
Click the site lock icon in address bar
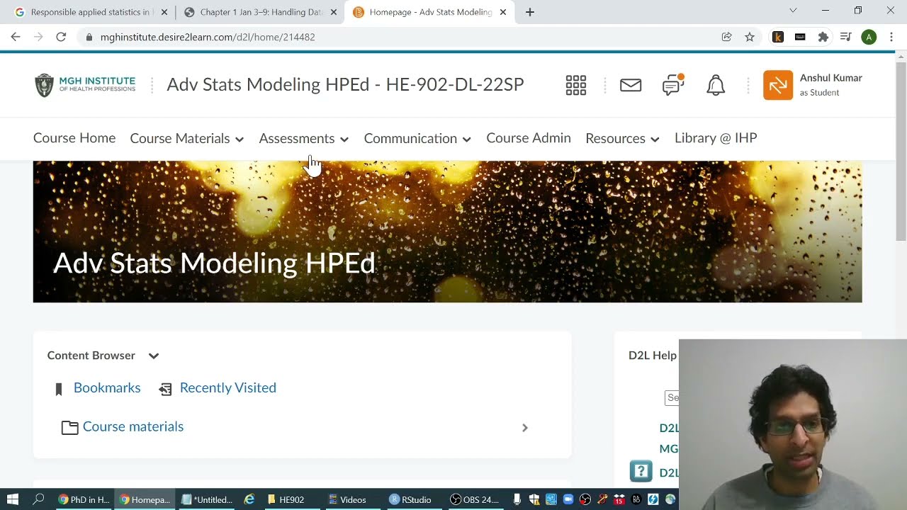(x=88, y=37)
